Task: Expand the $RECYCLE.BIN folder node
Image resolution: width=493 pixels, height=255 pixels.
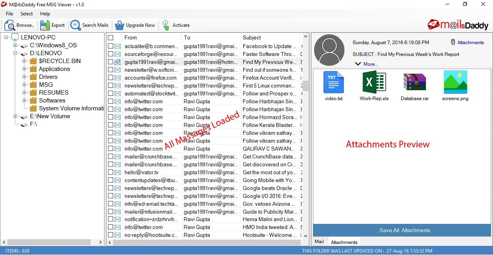Action: tap(24, 61)
